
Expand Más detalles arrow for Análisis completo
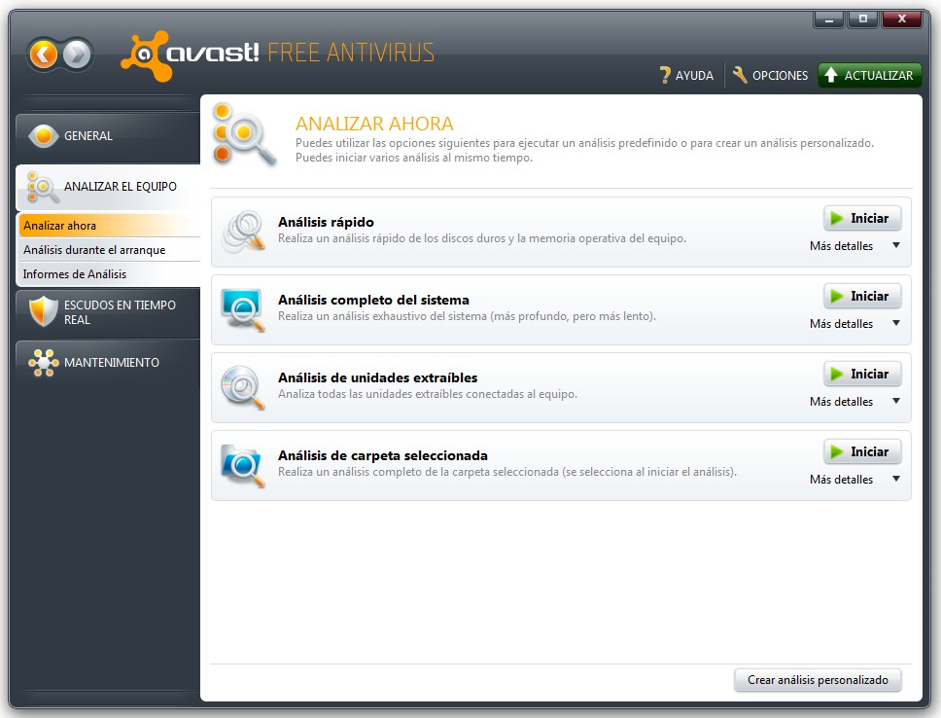(x=896, y=323)
